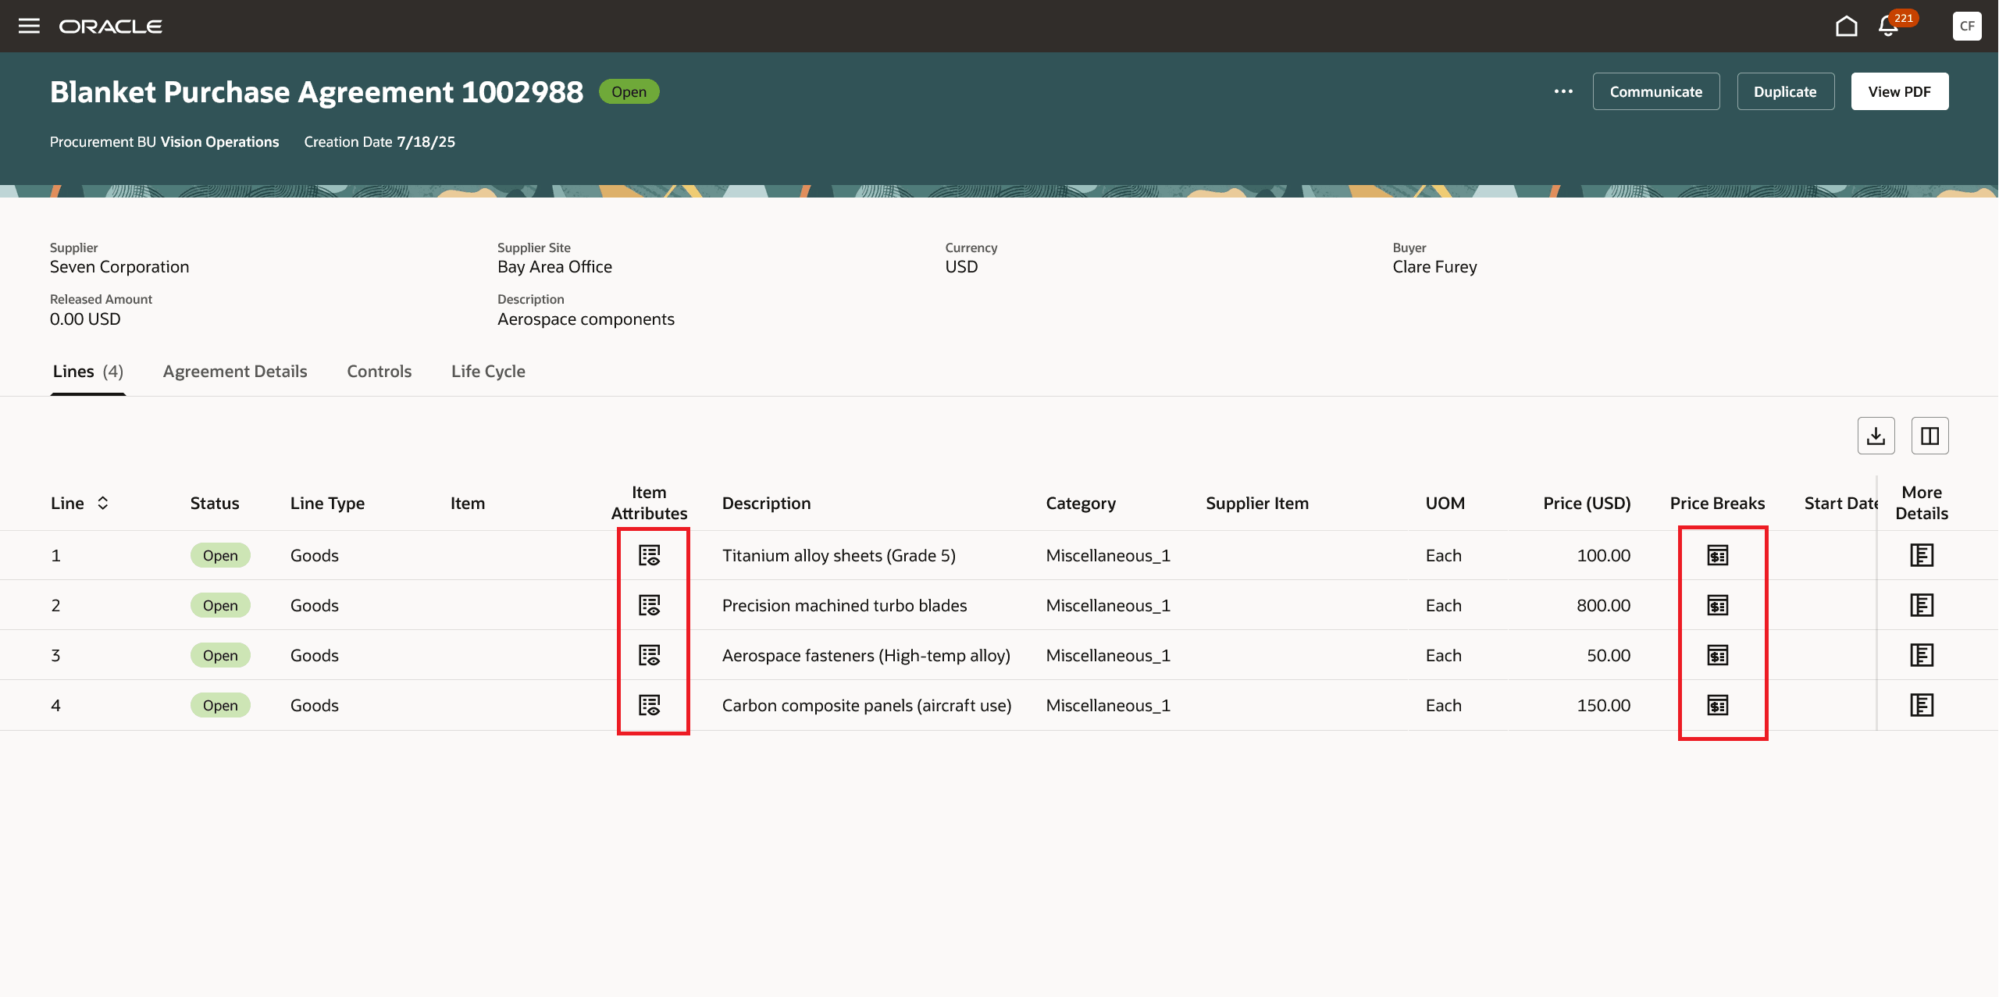Click the View PDF button
The height and width of the screenshot is (997, 1999).
(1899, 91)
